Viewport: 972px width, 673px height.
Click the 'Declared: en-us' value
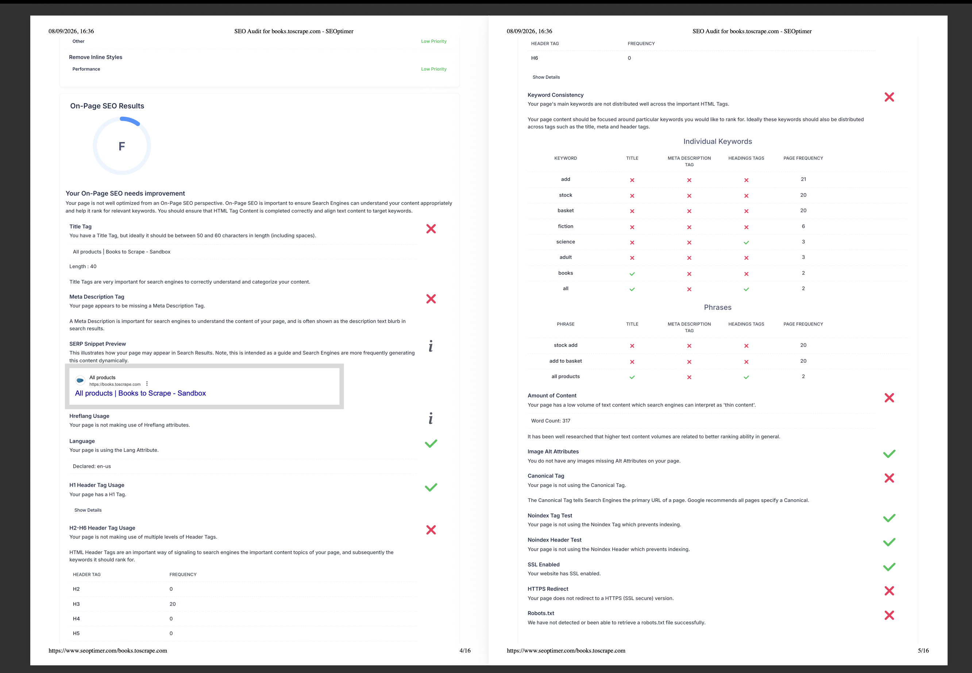92,466
